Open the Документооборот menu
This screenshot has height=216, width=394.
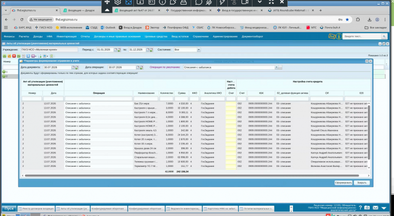pyautogui.click(x=252, y=36)
